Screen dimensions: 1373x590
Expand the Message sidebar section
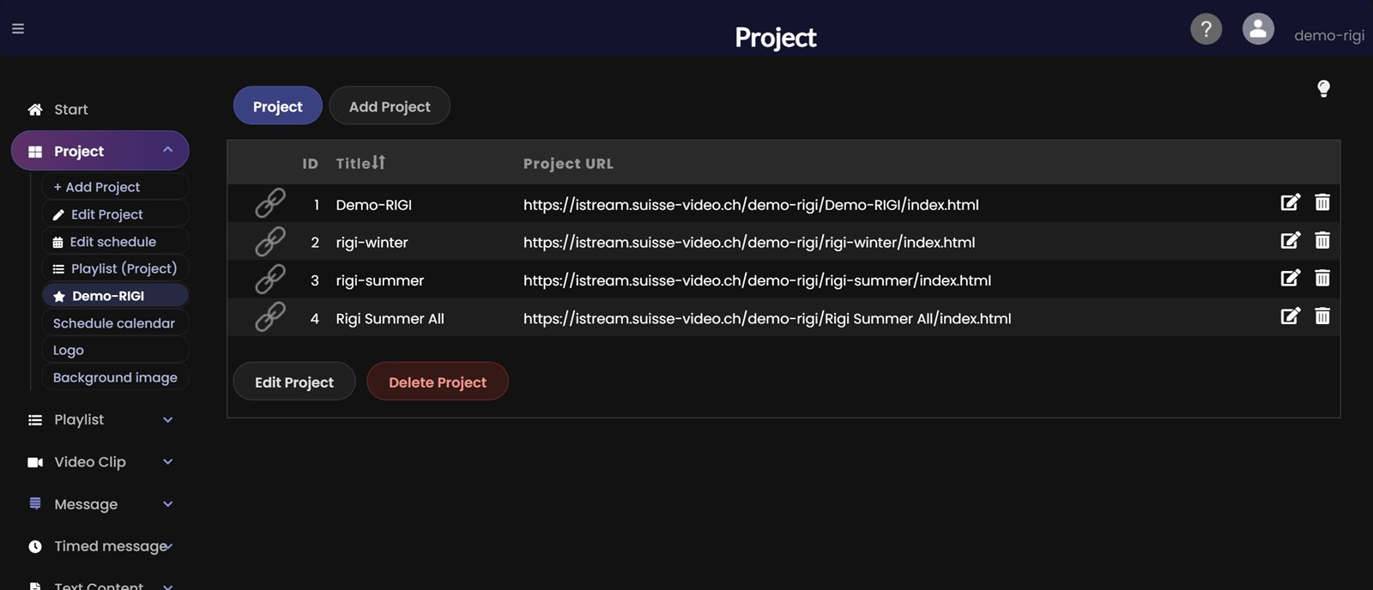(168, 503)
